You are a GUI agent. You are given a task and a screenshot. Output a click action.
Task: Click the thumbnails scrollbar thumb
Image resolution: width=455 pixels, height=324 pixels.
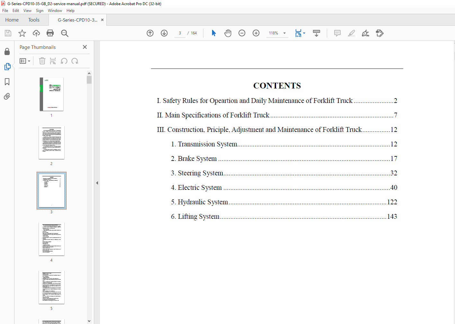pyautogui.click(x=89, y=80)
